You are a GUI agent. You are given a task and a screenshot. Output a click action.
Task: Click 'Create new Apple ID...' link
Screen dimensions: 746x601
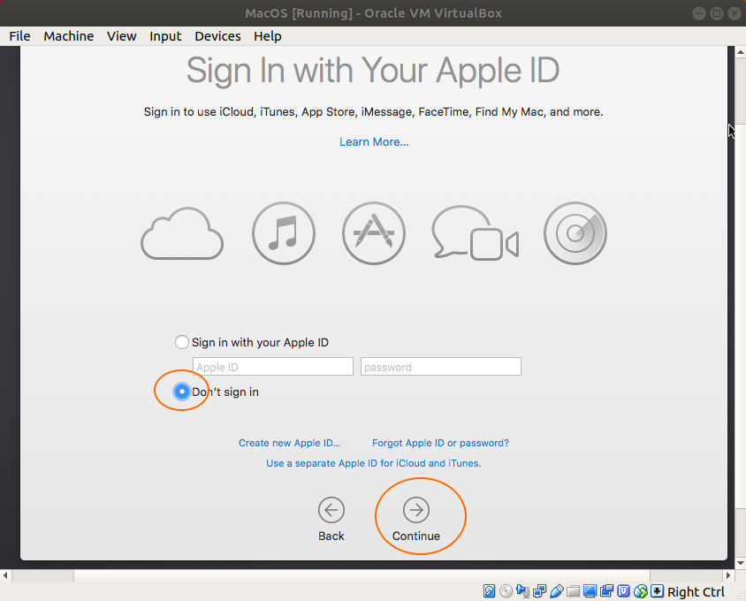[289, 443]
